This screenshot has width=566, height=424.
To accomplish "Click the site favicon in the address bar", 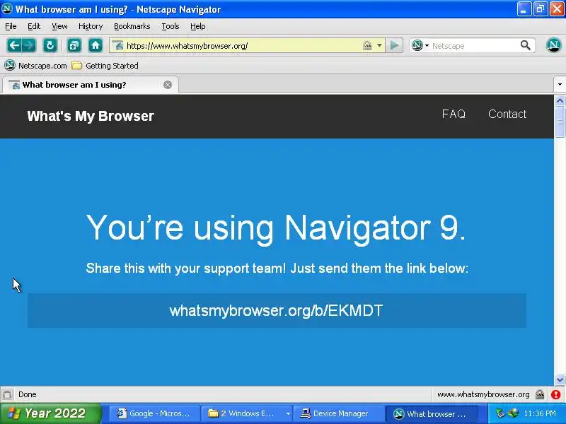I will click(x=118, y=46).
